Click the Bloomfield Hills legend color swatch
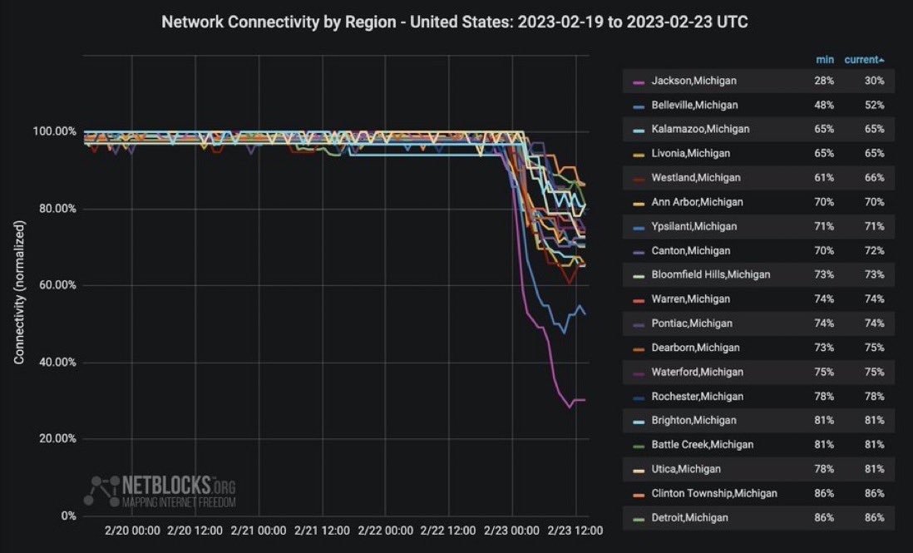This screenshot has width=913, height=553. (x=639, y=276)
